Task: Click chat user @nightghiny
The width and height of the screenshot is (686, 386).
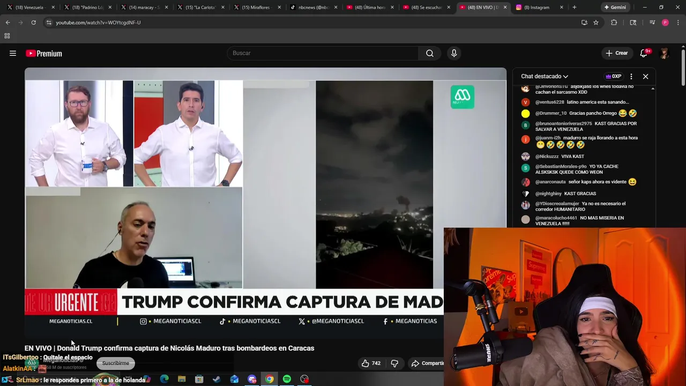Action: (548, 194)
